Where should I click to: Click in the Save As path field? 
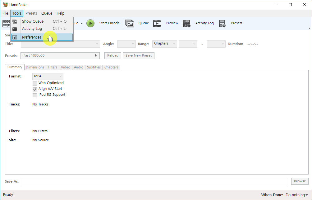point(155,181)
